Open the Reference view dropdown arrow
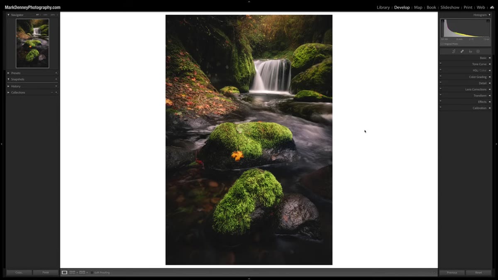 click(x=77, y=273)
